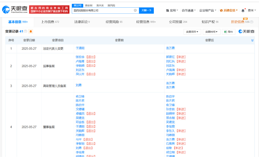
Task: Open 吴以芳 link in 监事备案 row
Action: pos(80,74)
